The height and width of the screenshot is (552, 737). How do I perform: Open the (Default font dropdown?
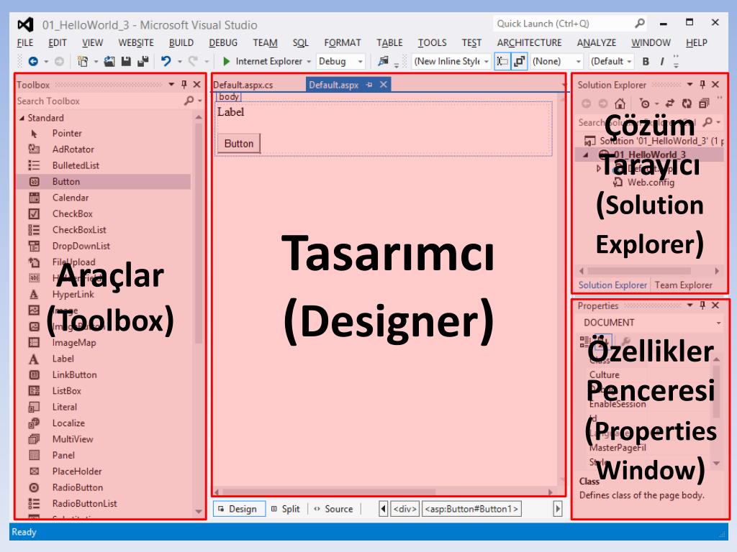tap(629, 62)
